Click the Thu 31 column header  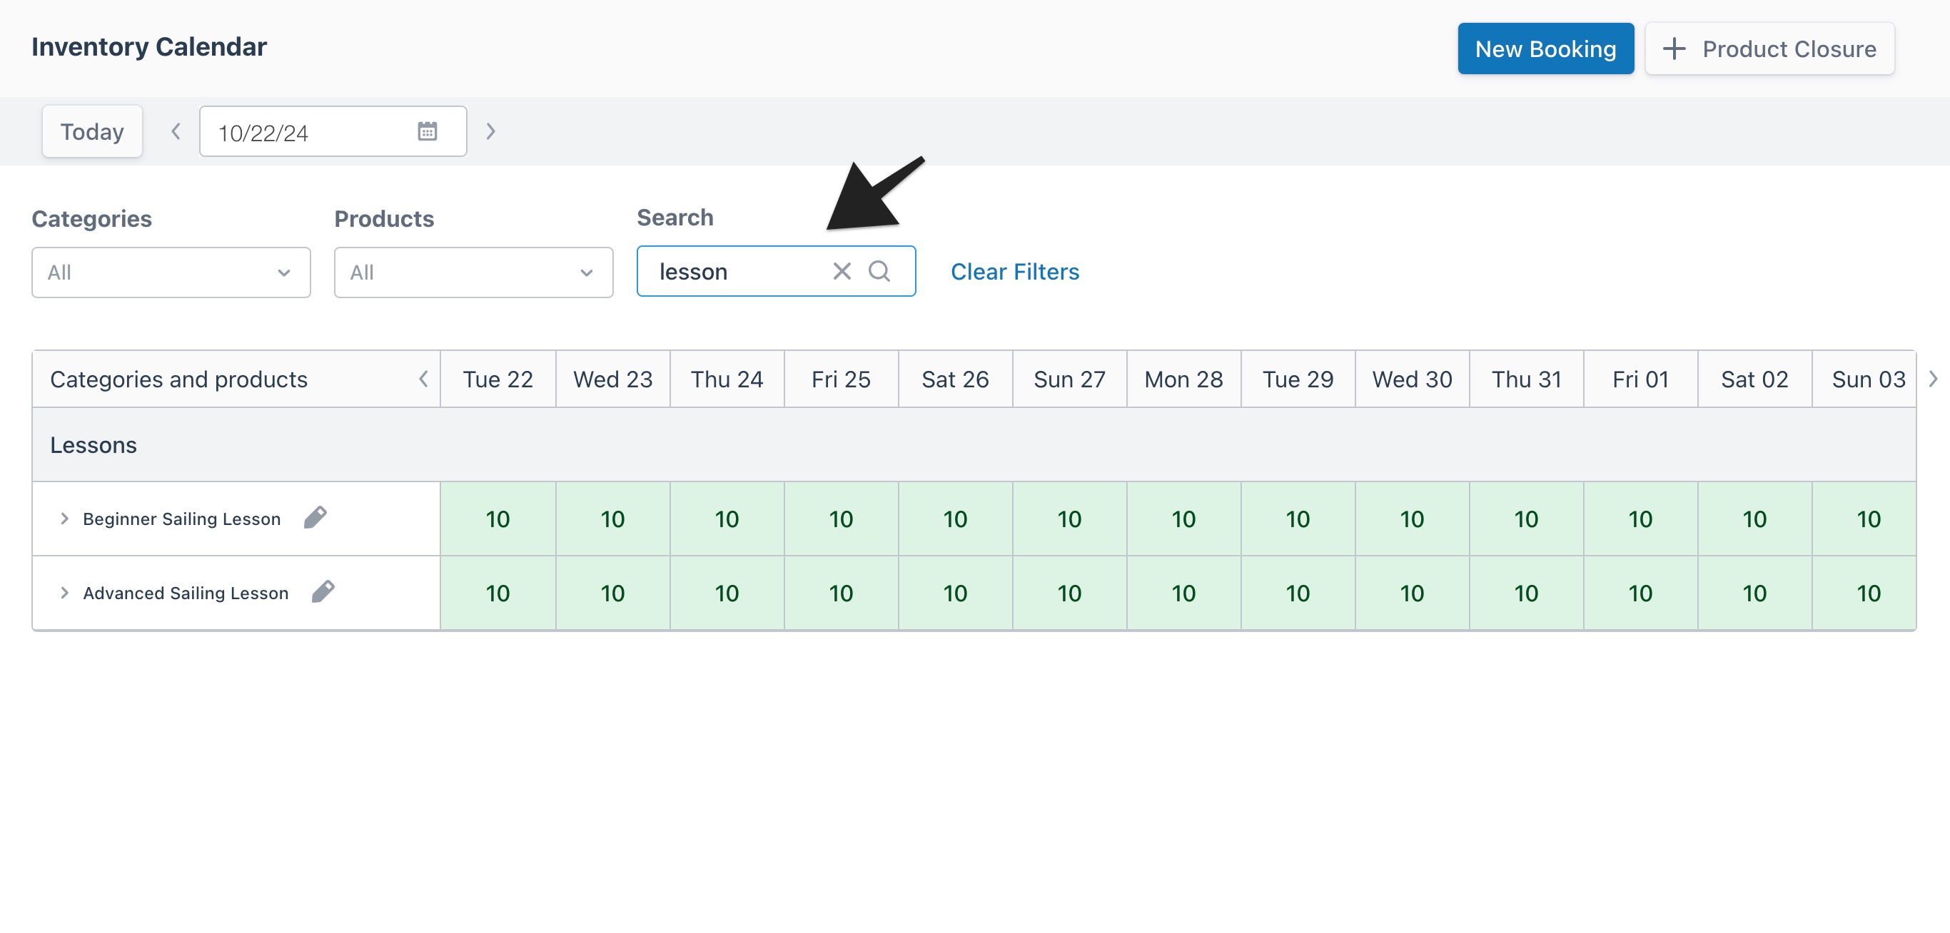(x=1527, y=379)
